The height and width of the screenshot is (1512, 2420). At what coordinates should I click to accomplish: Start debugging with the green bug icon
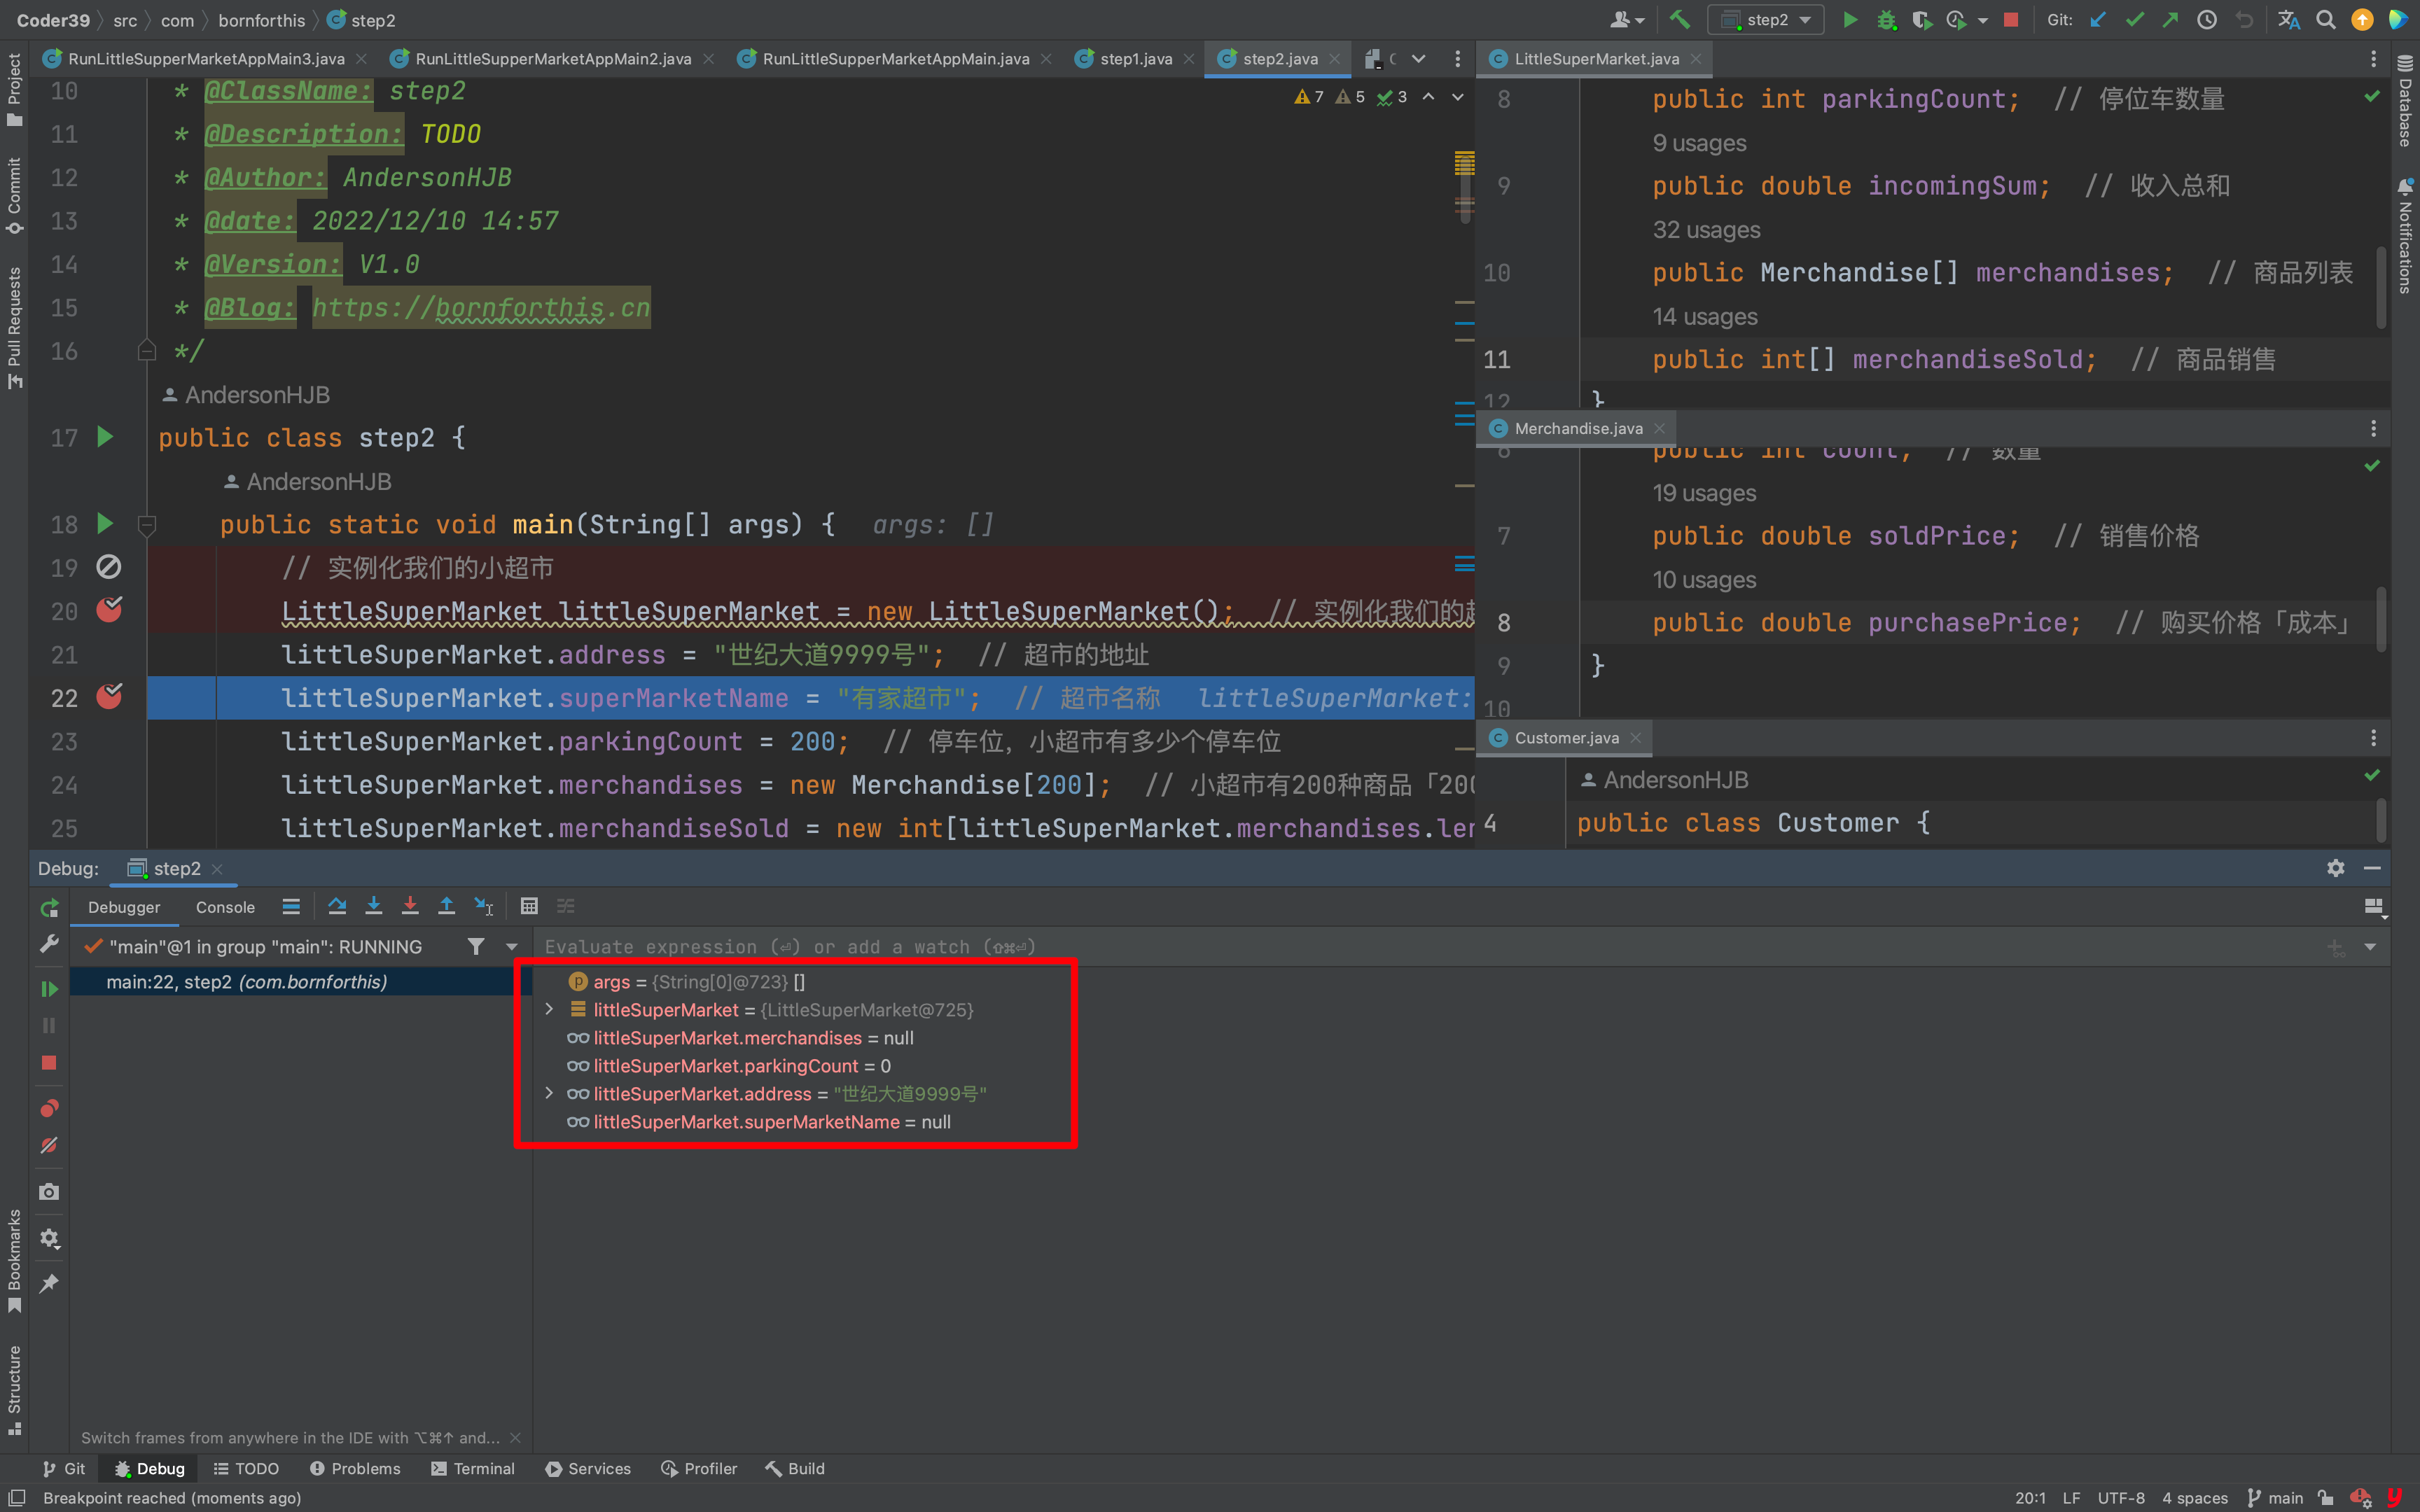1886,20
